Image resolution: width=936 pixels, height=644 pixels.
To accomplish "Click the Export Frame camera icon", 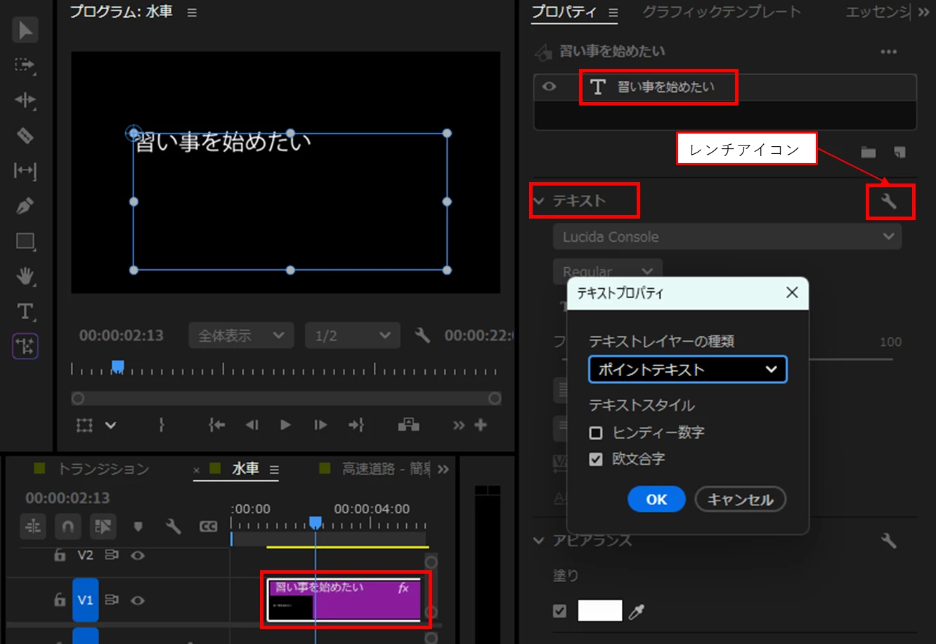I will click(x=408, y=425).
